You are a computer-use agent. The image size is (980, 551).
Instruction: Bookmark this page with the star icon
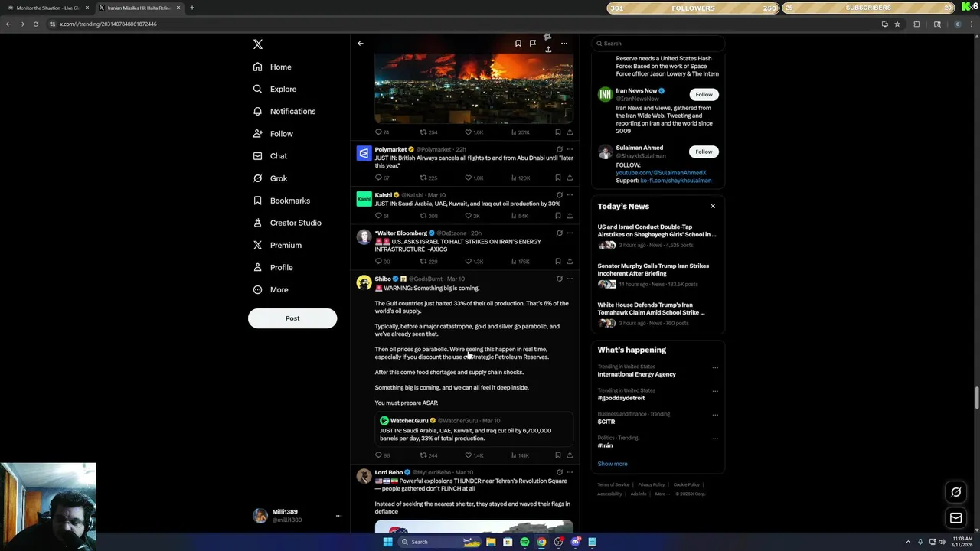pos(897,24)
